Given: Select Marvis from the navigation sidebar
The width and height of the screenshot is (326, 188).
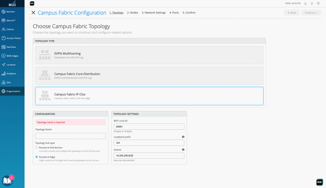Looking at the screenshot, I should (x=10, y=20).
